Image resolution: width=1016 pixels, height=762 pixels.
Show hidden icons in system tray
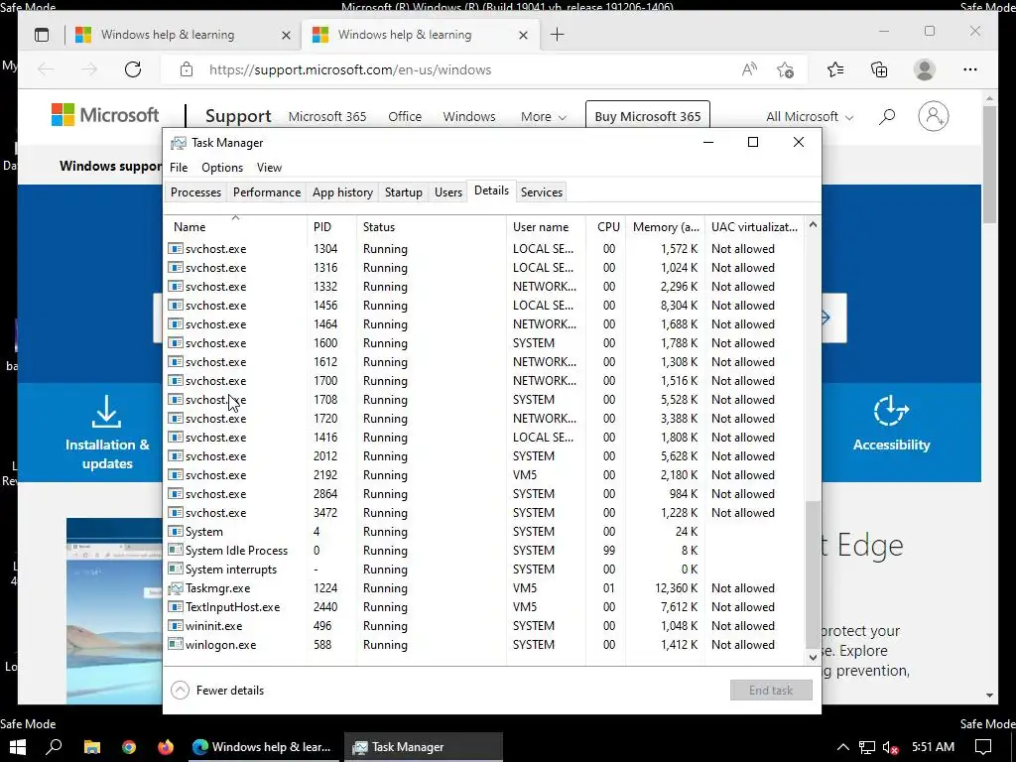tap(843, 747)
